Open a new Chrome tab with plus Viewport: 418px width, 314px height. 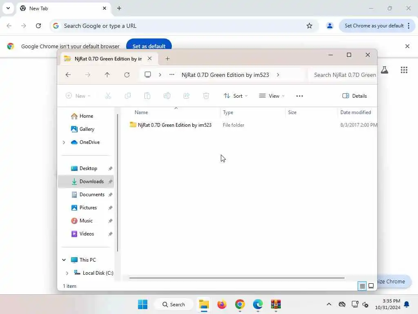(119, 8)
